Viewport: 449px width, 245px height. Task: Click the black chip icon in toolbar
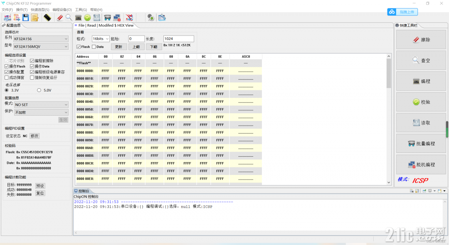pyautogui.click(x=47, y=18)
